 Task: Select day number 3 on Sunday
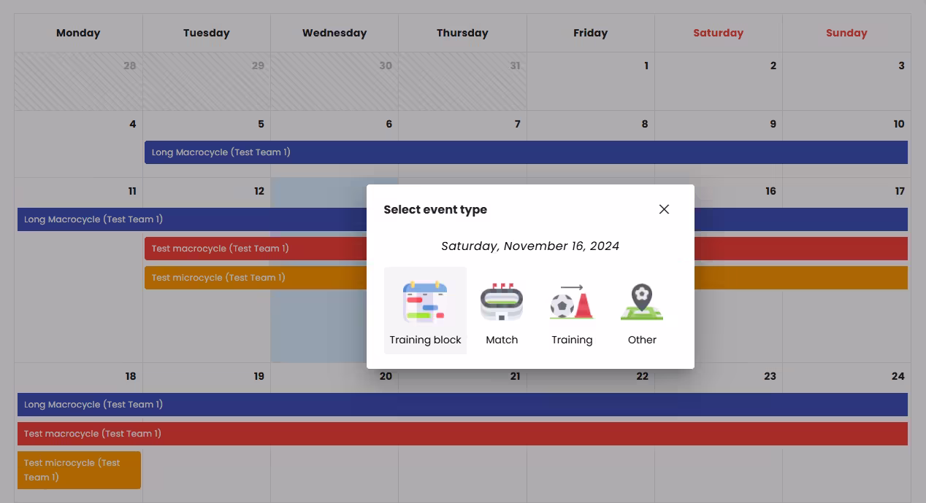coord(901,66)
